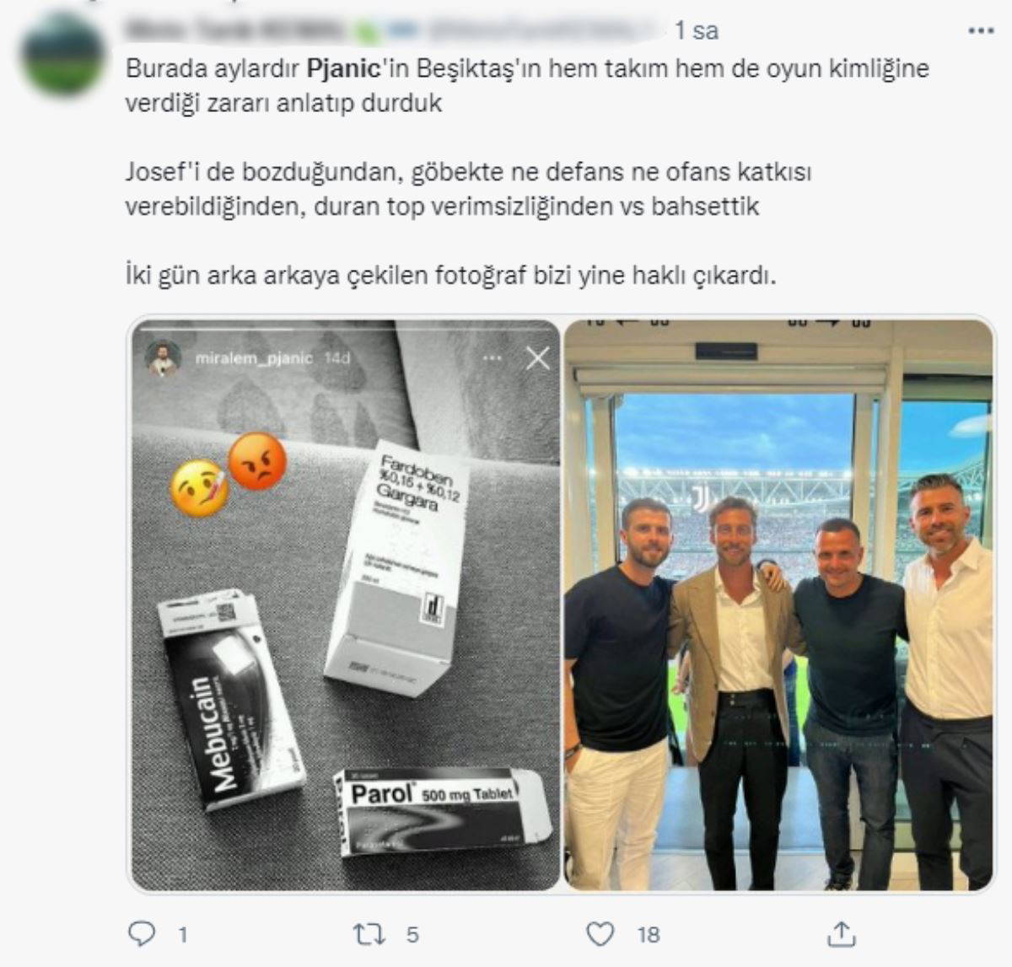Open the four men stadium photo

pyautogui.click(x=779, y=604)
